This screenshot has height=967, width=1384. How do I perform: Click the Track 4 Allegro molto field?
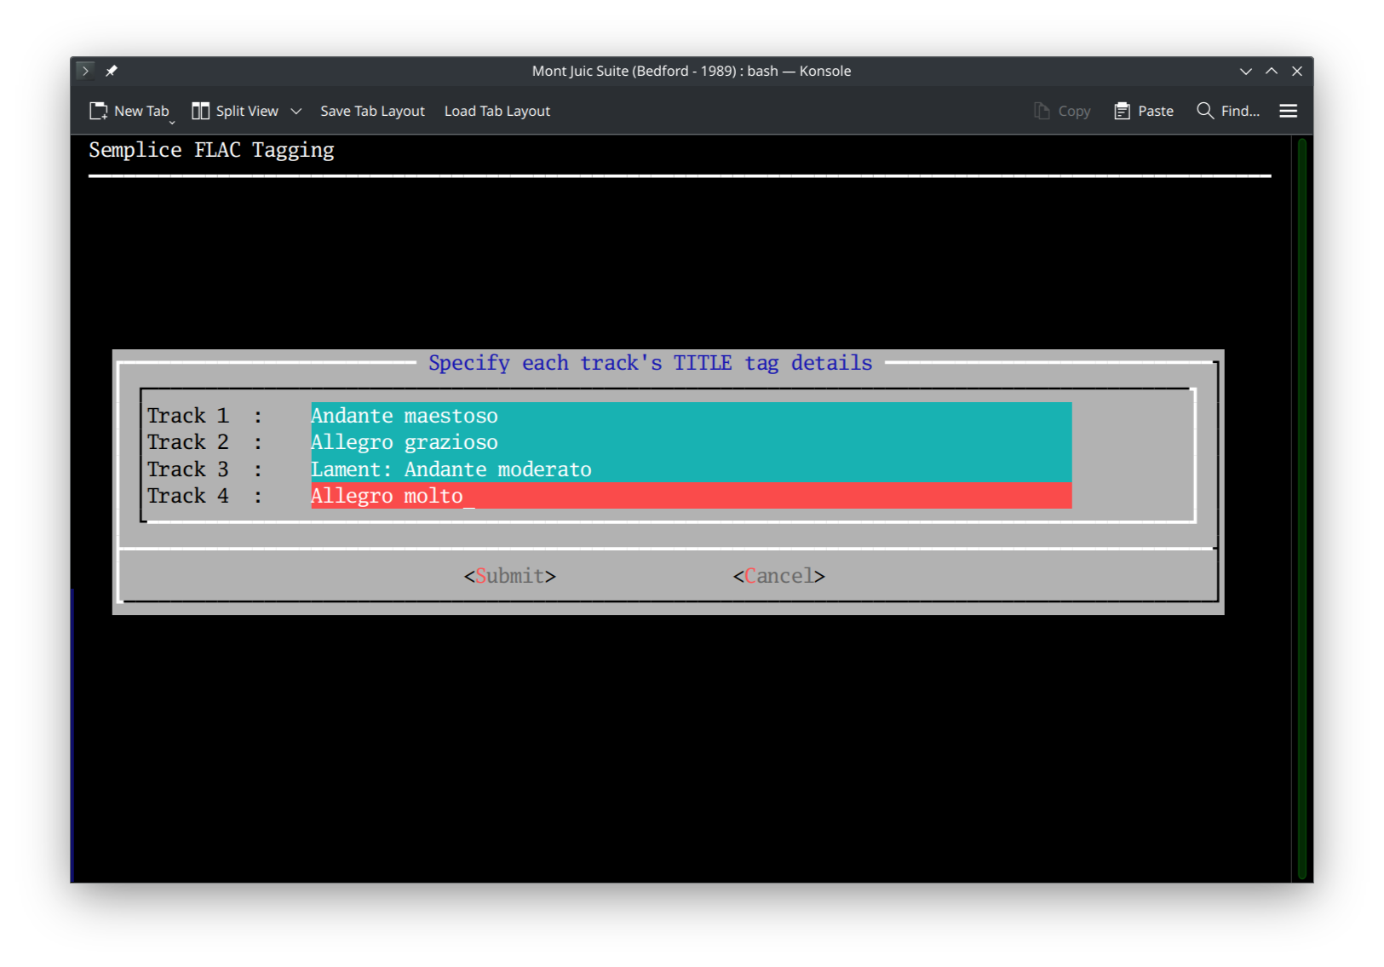click(690, 496)
